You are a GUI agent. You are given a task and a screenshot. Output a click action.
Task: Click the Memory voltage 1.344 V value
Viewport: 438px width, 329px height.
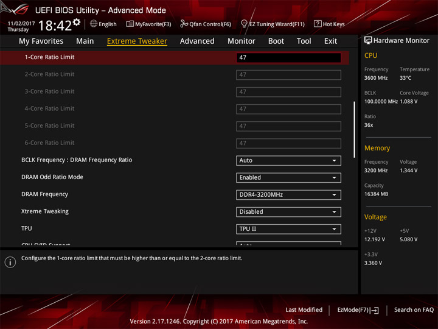point(409,171)
